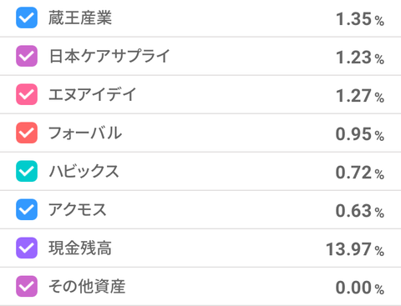
Task: Toggle the red フォーバル checkbox
Action: click(27, 133)
